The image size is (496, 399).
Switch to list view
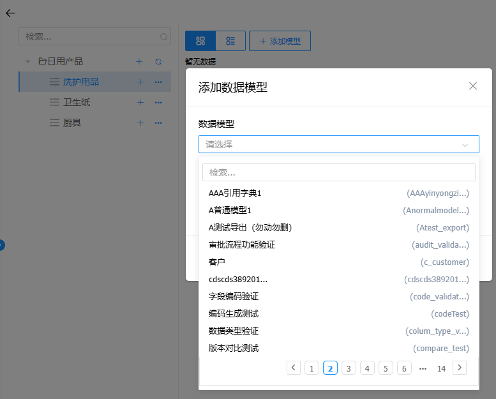[x=230, y=41]
